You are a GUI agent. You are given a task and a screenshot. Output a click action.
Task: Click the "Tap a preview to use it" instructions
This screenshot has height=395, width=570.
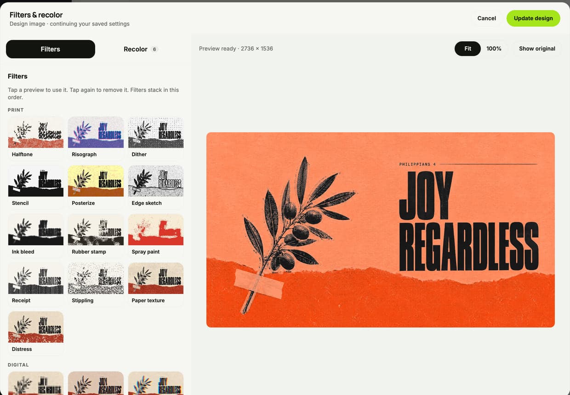pyautogui.click(x=93, y=93)
